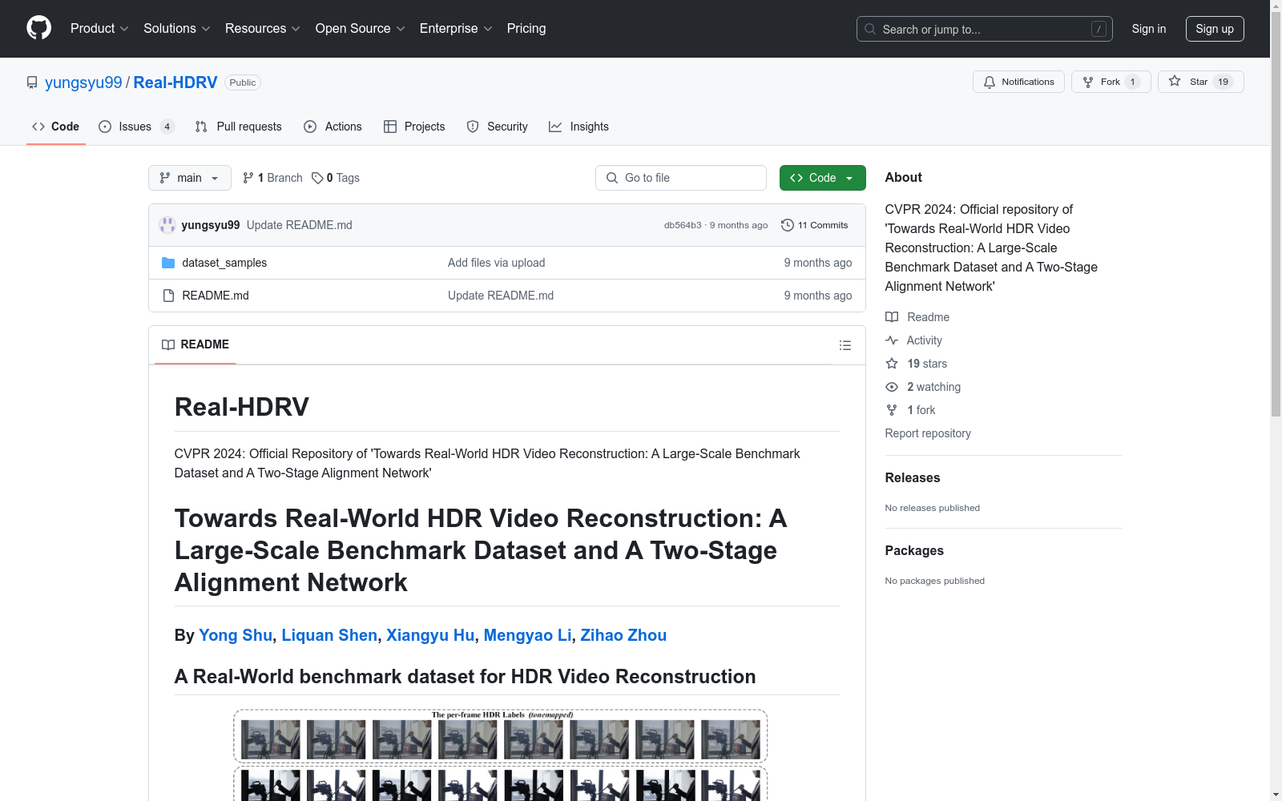Open the GitHub homepage logo
The width and height of the screenshot is (1282, 801).
point(38,28)
